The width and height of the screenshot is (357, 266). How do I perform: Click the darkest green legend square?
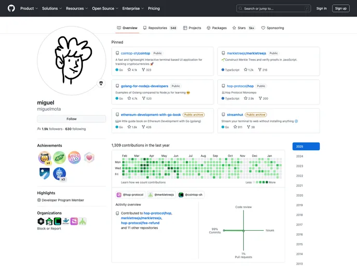tap(267, 182)
